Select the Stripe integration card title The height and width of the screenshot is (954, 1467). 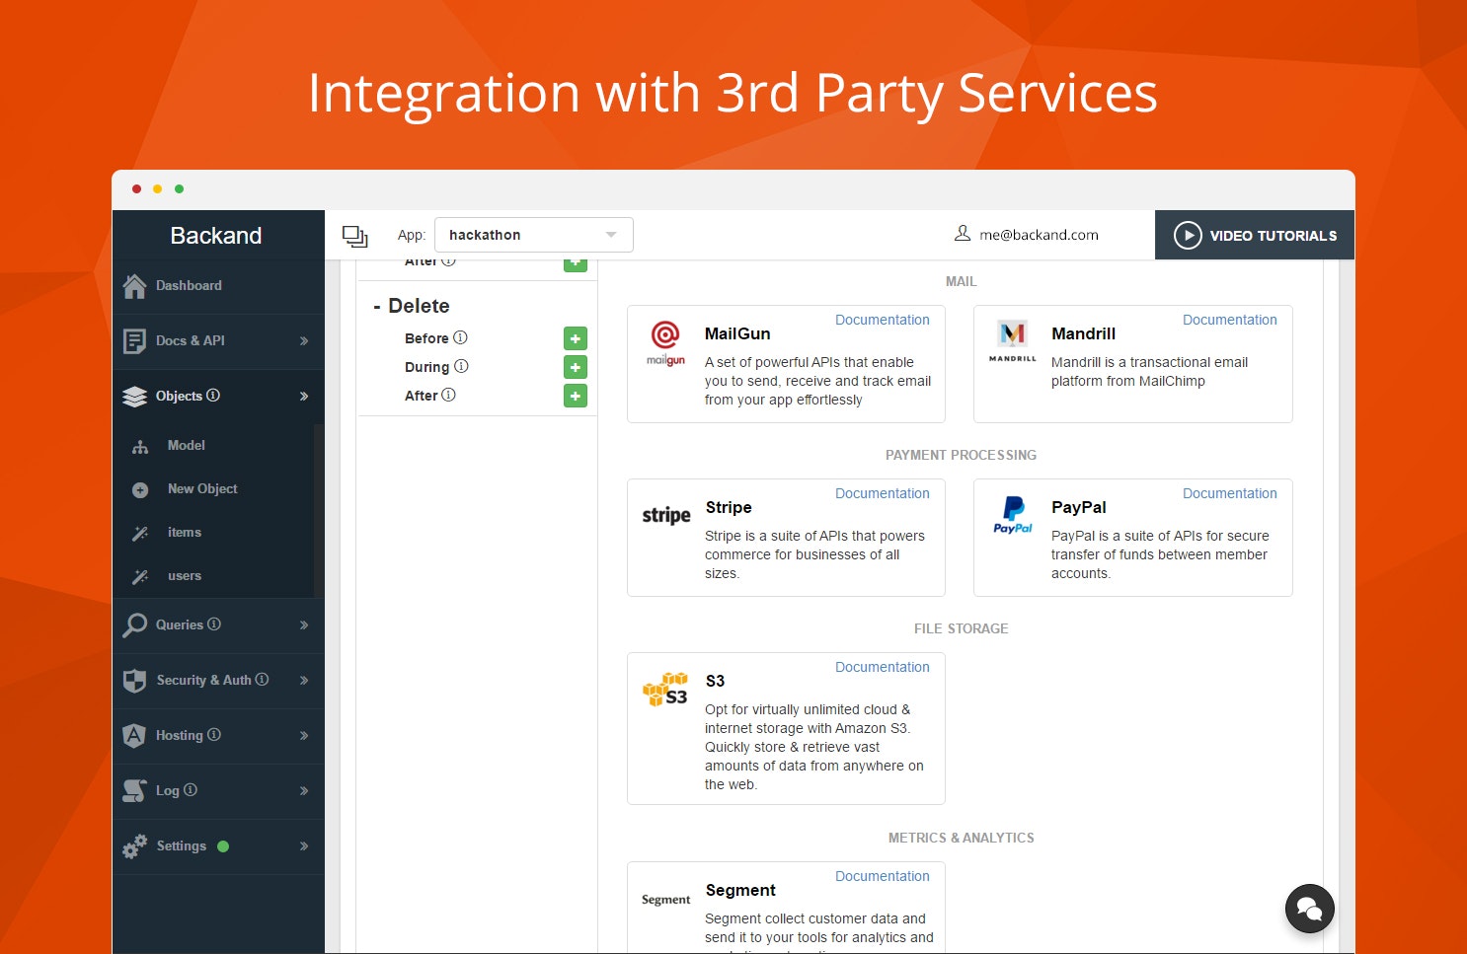click(x=729, y=507)
